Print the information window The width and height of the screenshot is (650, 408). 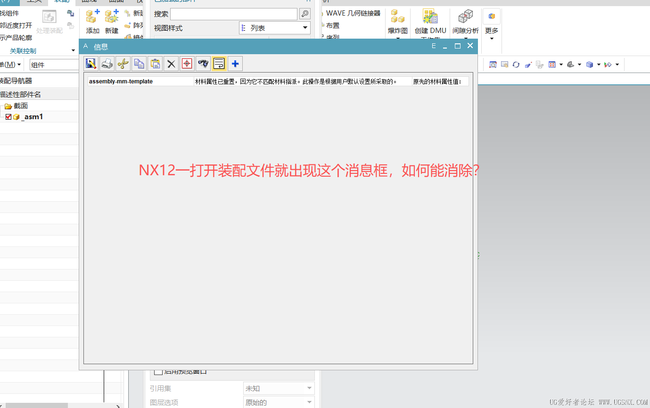(107, 64)
